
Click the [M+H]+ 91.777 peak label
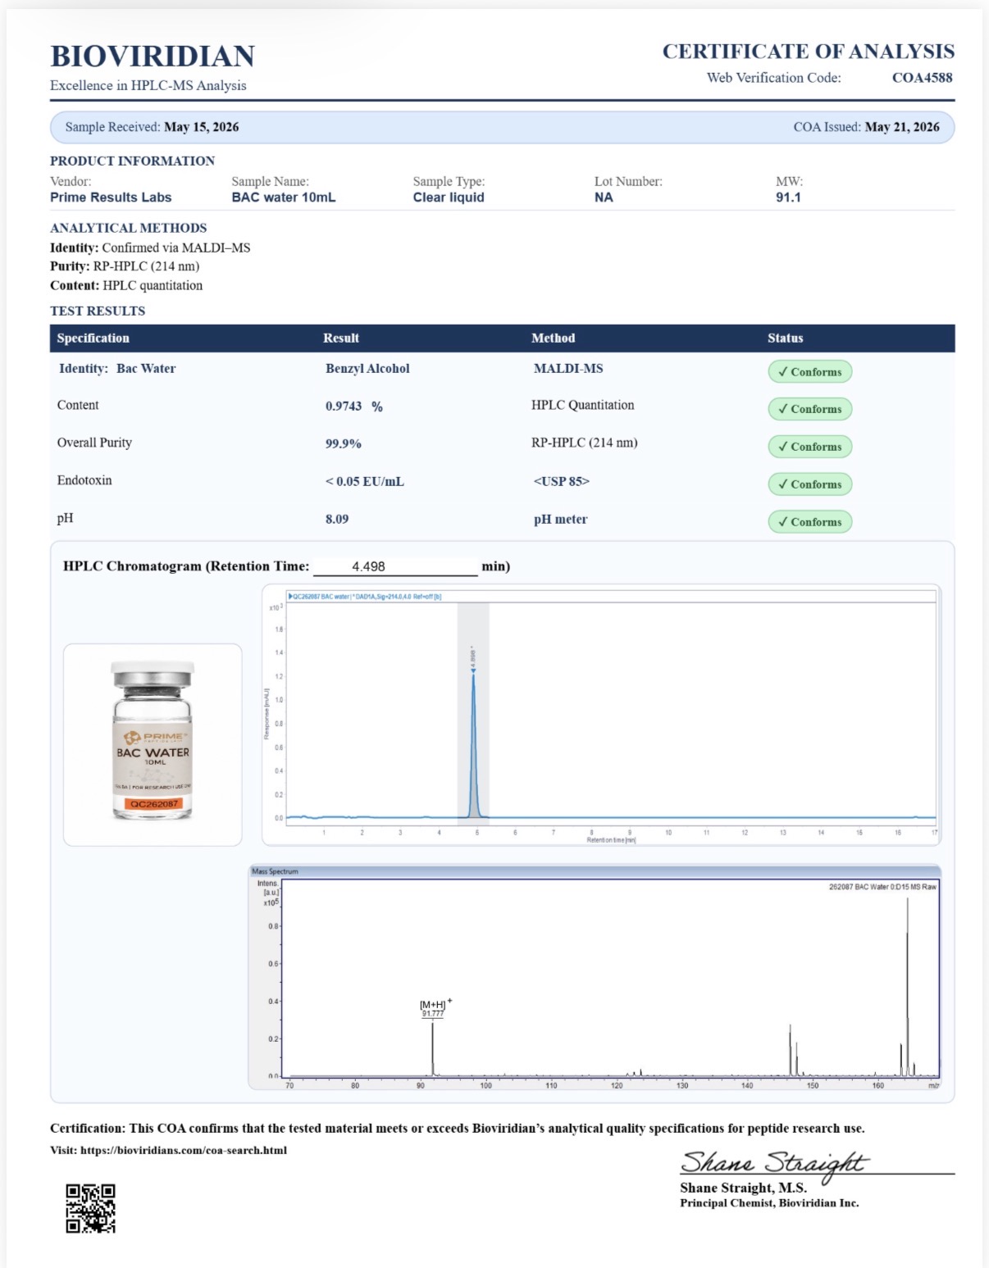(x=435, y=1008)
